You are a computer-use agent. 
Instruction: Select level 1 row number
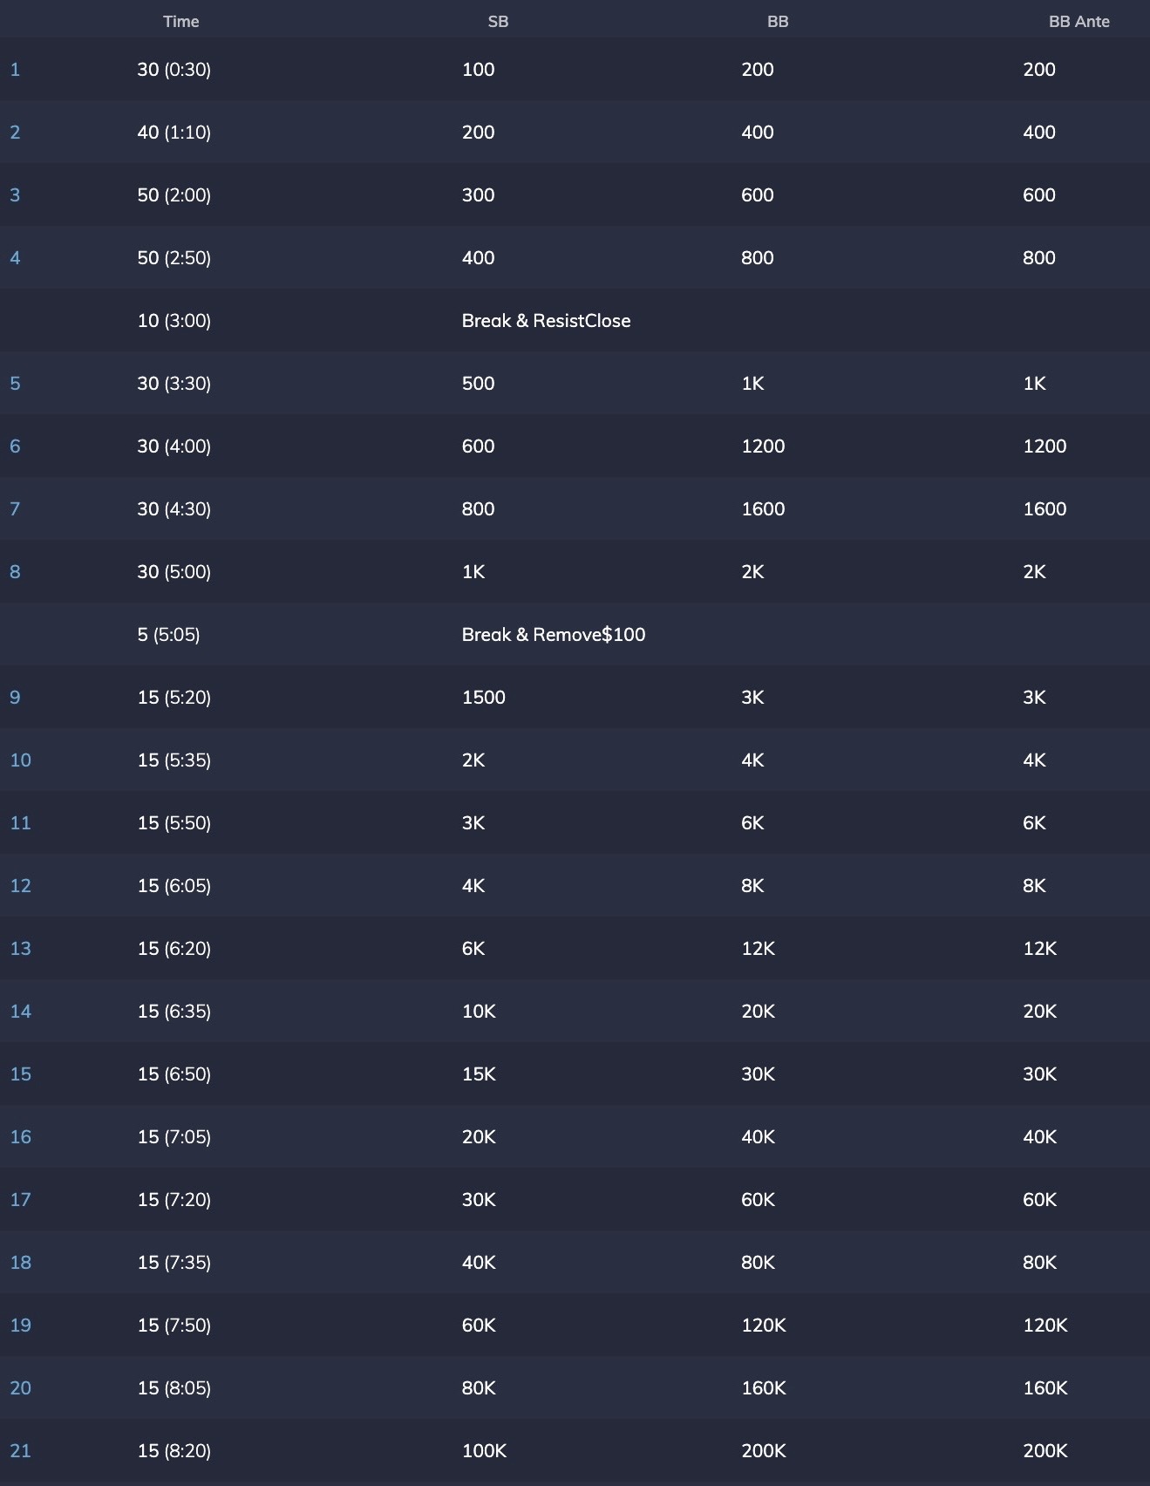tap(15, 70)
